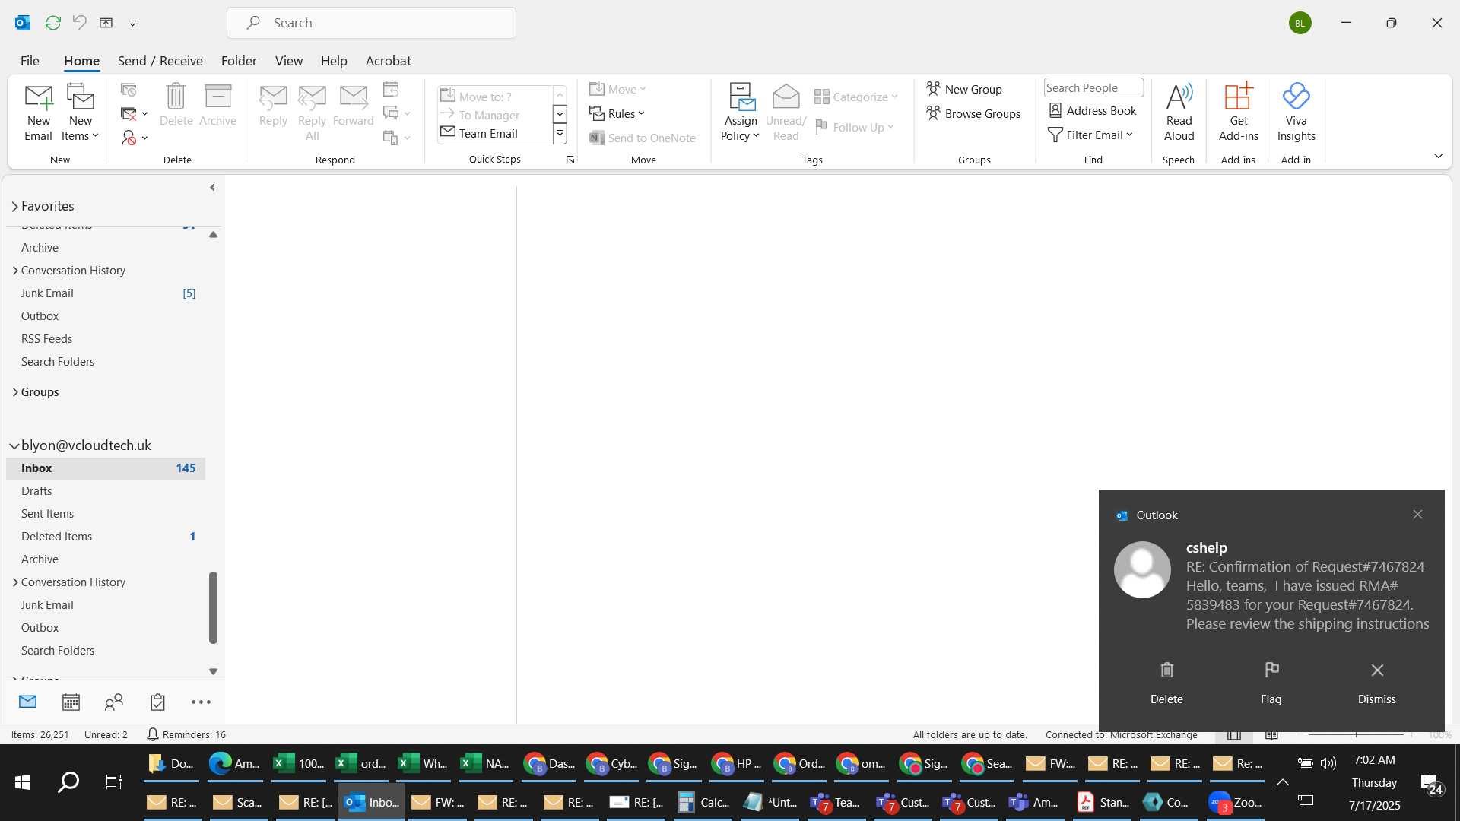The height and width of the screenshot is (821, 1460).
Task: Flag the cshelp notification email
Action: (1271, 682)
